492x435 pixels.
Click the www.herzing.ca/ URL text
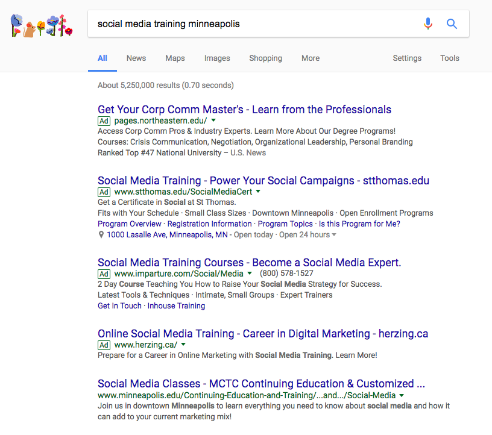coord(145,345)
